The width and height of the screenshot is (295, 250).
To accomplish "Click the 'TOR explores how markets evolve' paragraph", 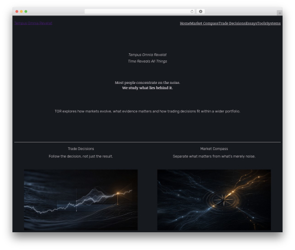I will (147, 111).
